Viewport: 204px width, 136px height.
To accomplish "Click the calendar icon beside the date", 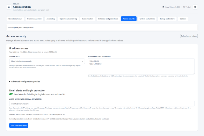I will point(163,7).
